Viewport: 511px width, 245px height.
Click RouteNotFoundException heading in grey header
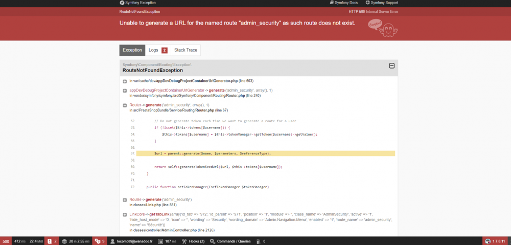point(153,71)
